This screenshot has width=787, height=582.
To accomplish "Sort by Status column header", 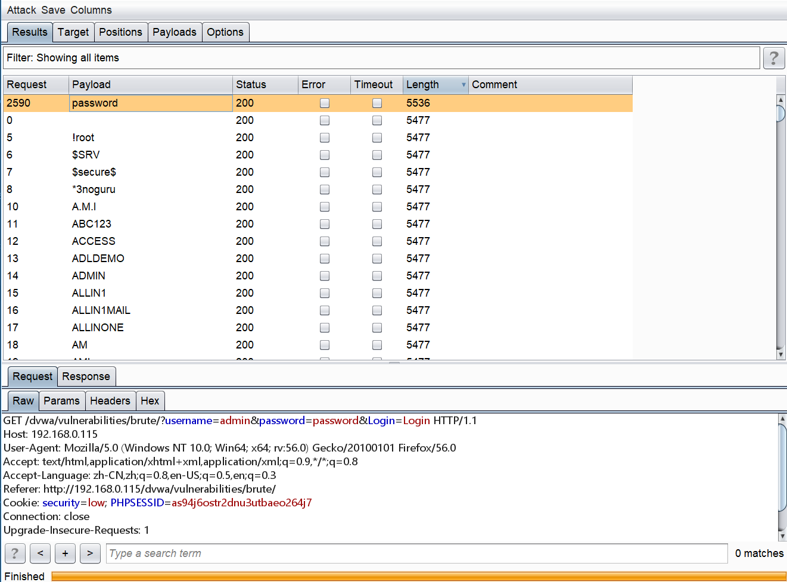I will [x=265, y=85].
